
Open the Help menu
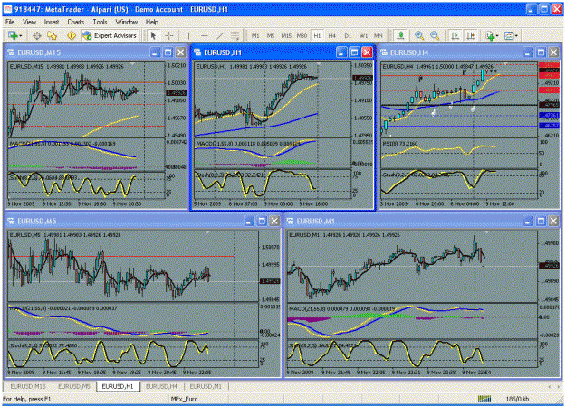pyautogui.click(x=152, y=22)
